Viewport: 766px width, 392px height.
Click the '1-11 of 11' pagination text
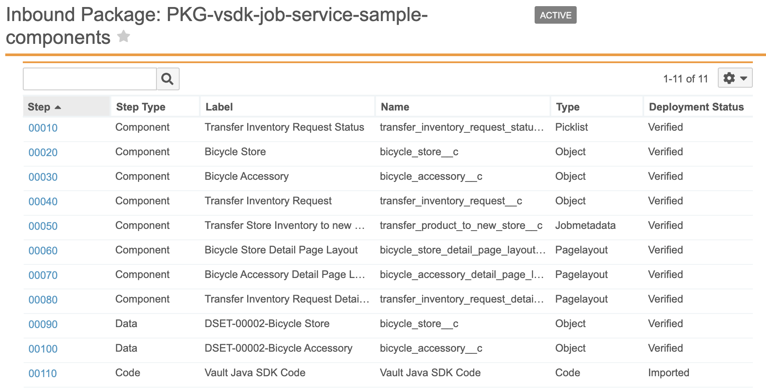point(685,79)
